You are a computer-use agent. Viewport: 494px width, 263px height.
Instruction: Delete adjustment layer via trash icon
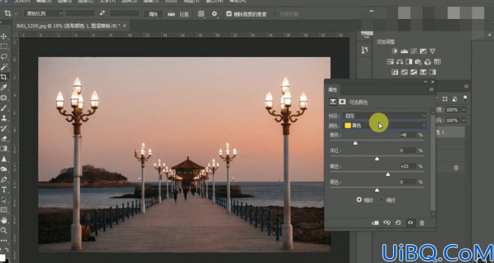422,223
